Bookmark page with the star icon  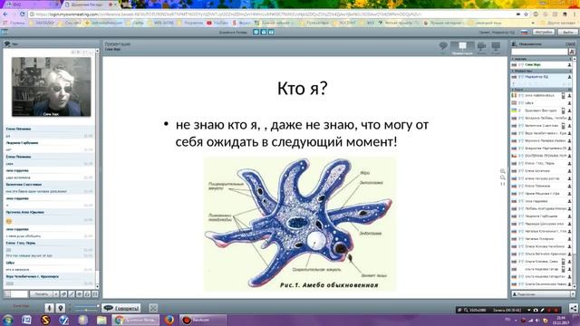point(526,14)
